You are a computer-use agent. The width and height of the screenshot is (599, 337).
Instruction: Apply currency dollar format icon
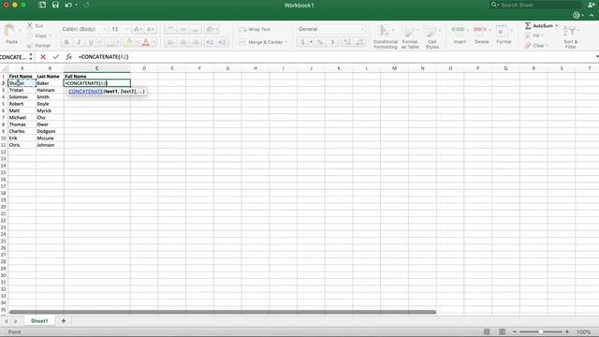(303, 41)
